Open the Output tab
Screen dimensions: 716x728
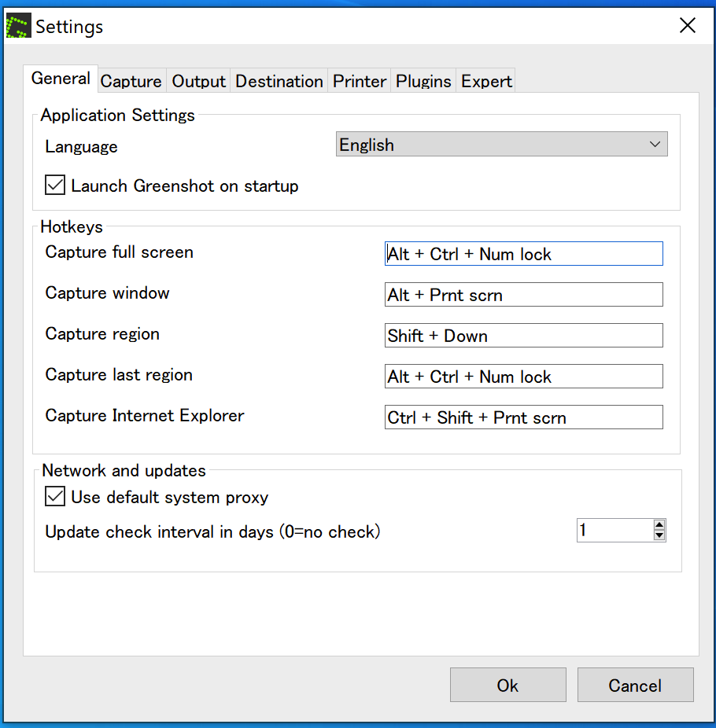click(x=198, y=81)
